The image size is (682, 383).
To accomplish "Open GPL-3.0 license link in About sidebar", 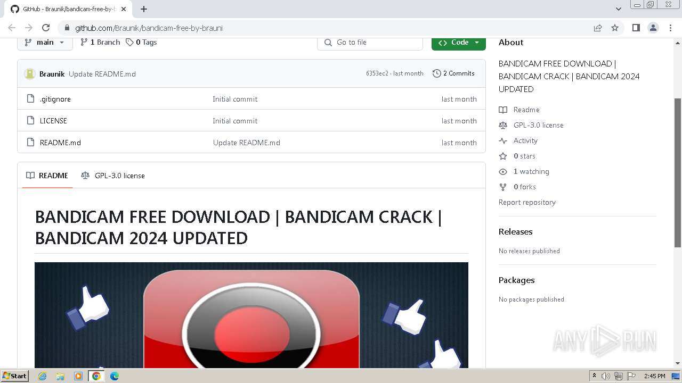I will point(531,125).
